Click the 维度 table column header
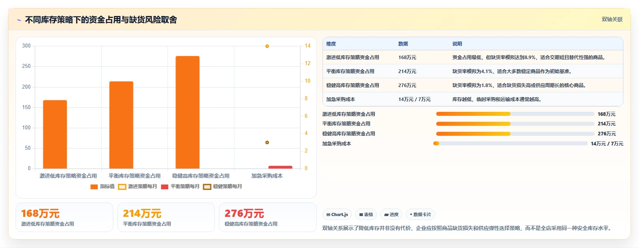639x248 pixels. point(331,44)
